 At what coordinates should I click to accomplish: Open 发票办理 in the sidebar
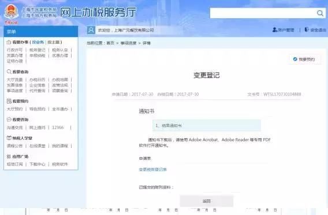(14, 55)
